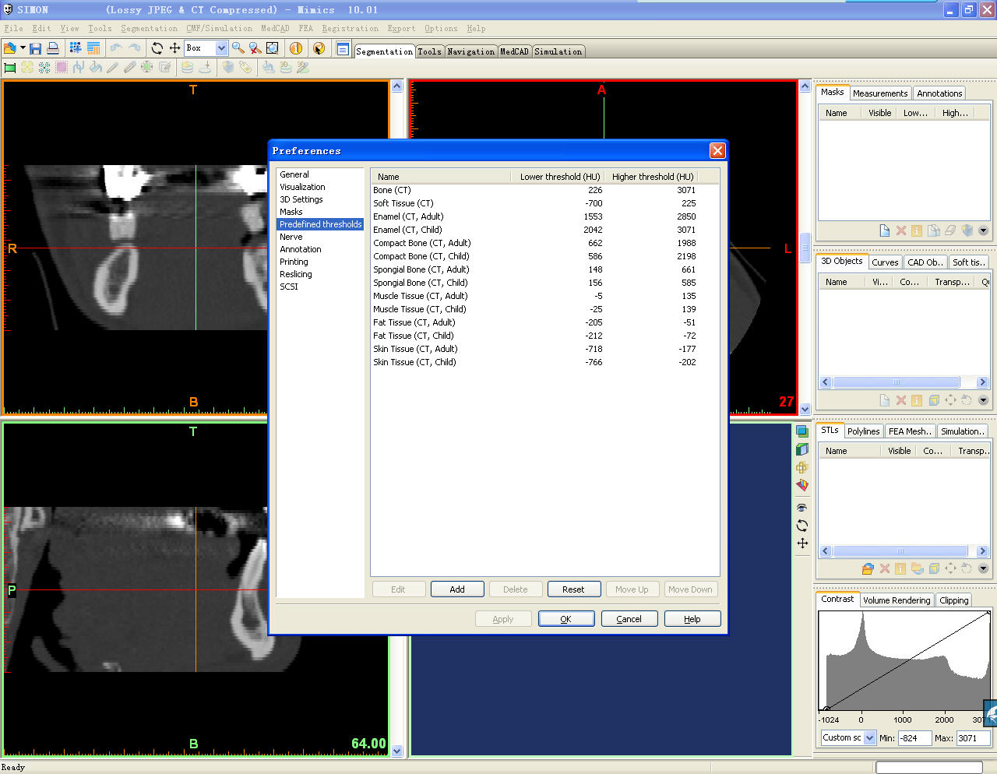Select the Soft Tissue (CT) threshold row
Viewport: 997px width, 774px height.
[x=544, y=203]
